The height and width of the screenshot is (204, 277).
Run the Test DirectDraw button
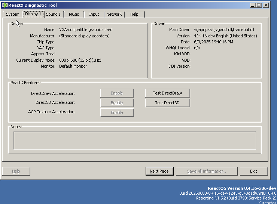(x=167, y=93)
